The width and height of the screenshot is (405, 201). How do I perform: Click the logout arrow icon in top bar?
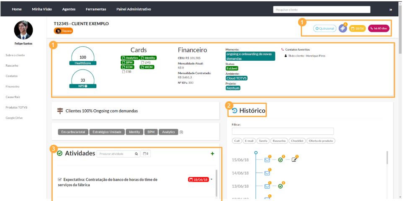coord(391,10)
